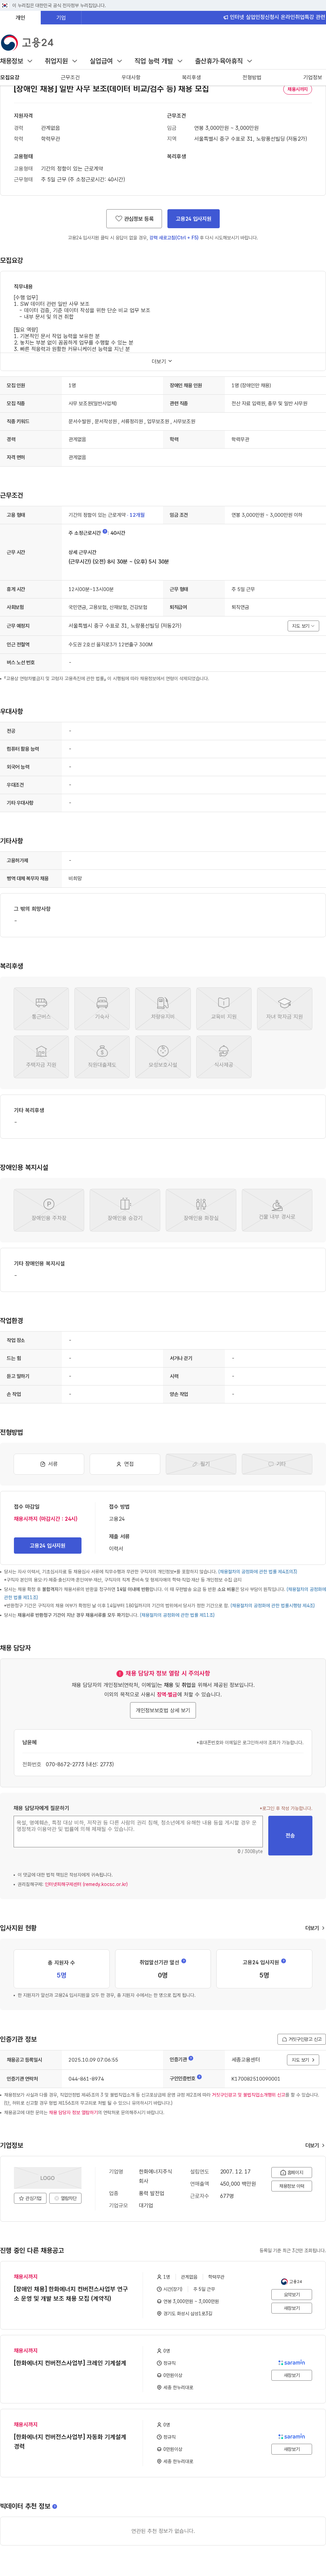Select the 개인 tab at top
The width and height of the screenshot is (326, 2576).
20,17
